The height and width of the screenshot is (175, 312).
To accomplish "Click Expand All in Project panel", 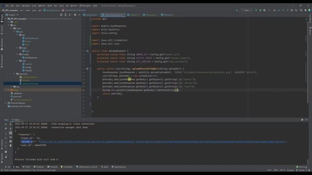I will tap(65, 15).
